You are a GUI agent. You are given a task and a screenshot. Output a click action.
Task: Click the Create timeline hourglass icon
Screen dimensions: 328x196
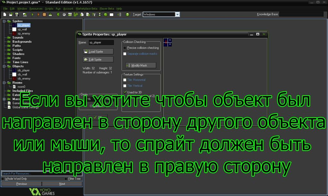point(100,14)
